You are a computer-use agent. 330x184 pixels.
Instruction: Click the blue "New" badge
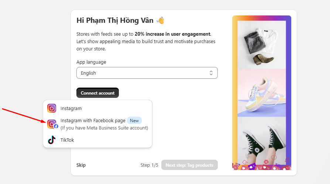tap(134, 121)
